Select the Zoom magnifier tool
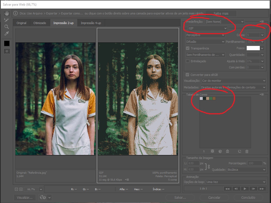271x203 pixels. (x=7, y=27)
